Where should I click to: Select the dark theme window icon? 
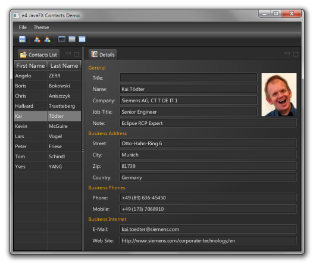(x=62, y=39)
